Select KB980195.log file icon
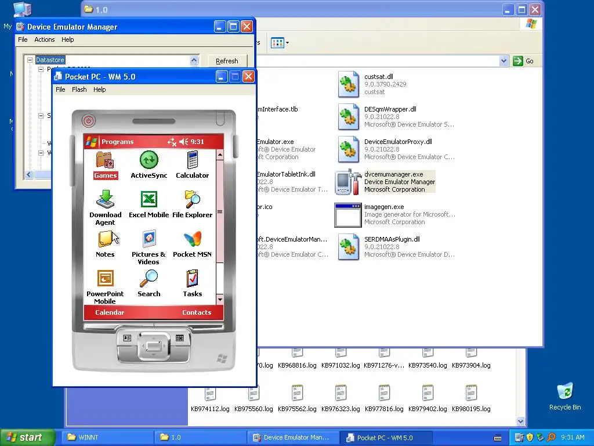The height and width of the screenshot is (446, 594). click(x=471, y=393)
